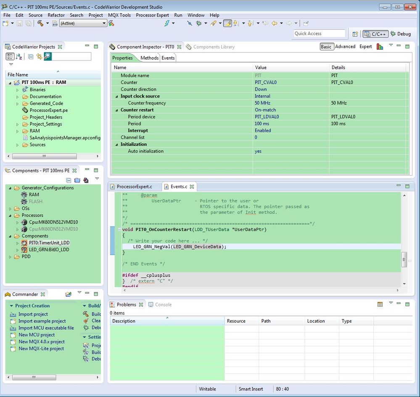420x397 pixels.
Task: Click the Interrupt value Enabled
Action: pos(263,131)
